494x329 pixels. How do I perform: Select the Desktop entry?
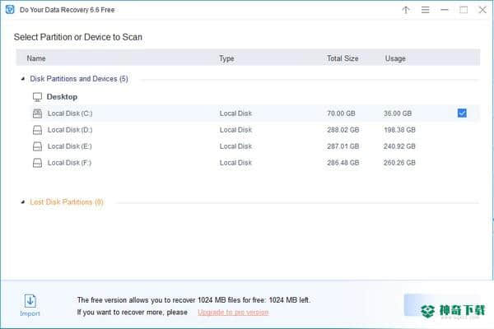pyautogui.click(x=62, y=97)
